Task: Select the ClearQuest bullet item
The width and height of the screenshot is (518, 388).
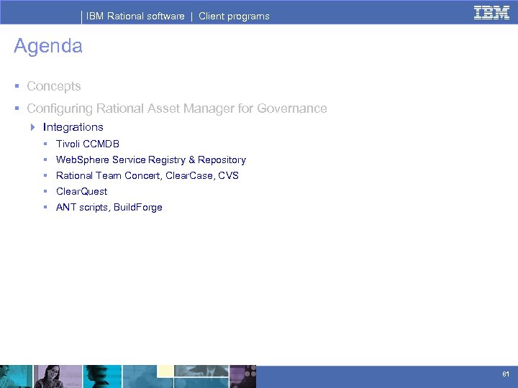Action: [x=81, y=191]
